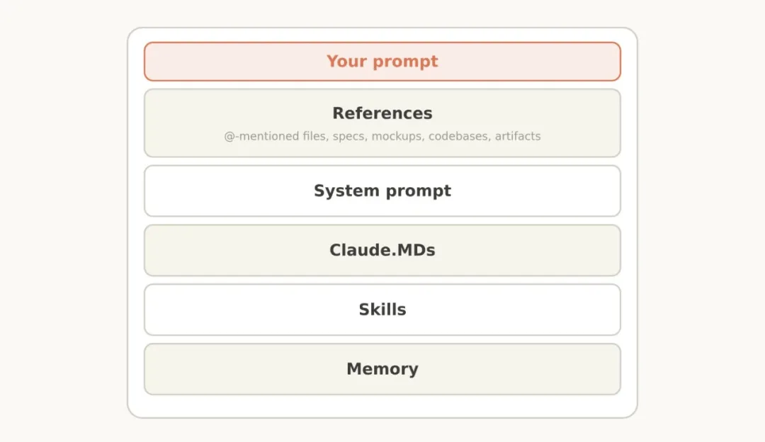Click the word "artifacts" under References
765x442 pixels.
[x=518, y=136]
